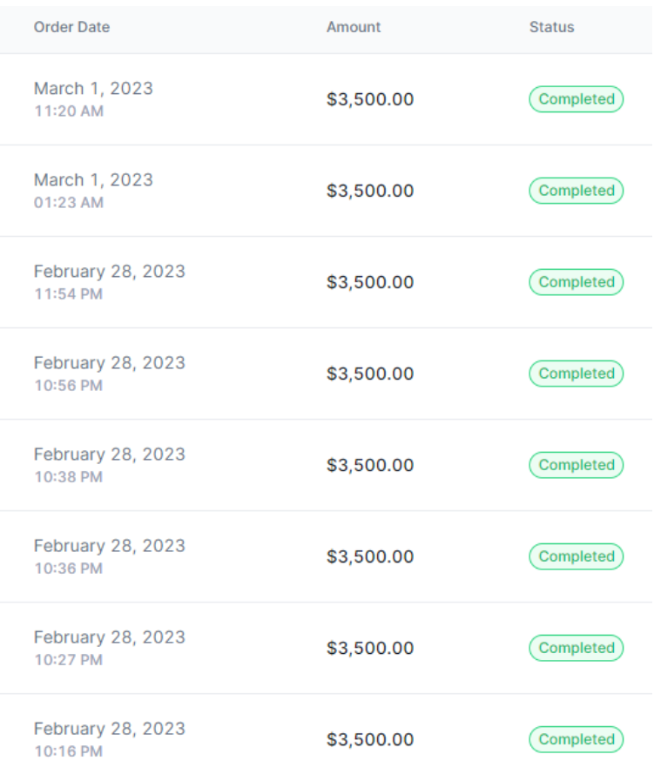Click Completed badge for 01:23 AM order
Image resolution: width=654 pixels, height=761 pixels.
(x=576, y=191)
